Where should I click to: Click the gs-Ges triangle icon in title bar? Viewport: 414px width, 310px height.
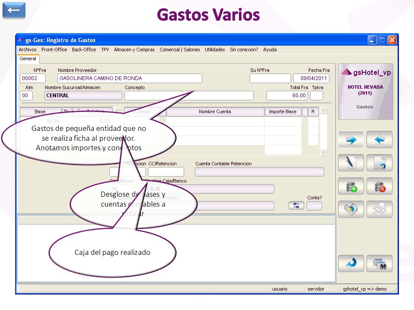point(20,40)
